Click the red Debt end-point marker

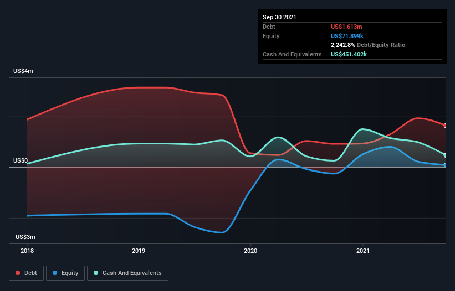coord(446,126)
